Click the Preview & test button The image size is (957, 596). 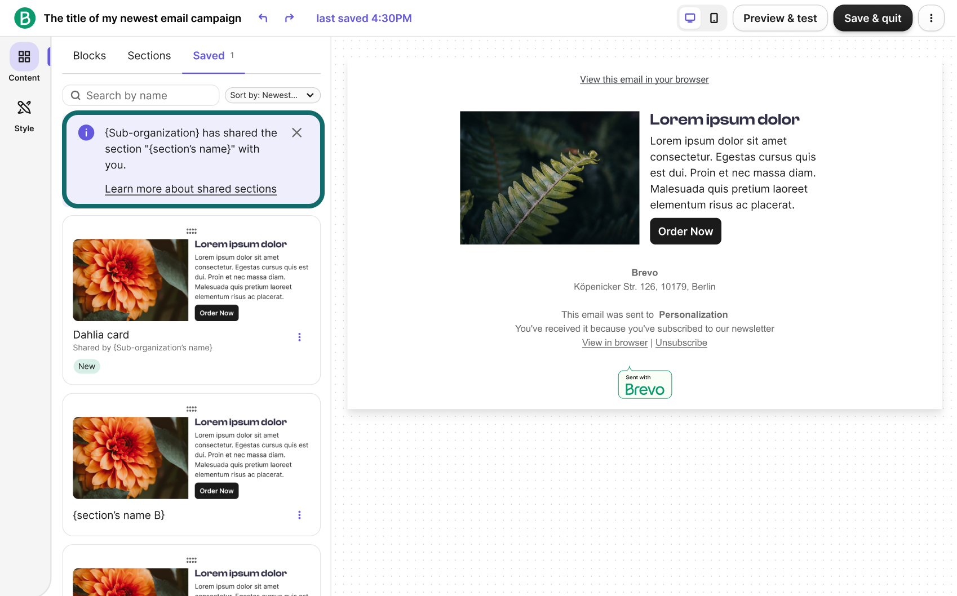780,18
